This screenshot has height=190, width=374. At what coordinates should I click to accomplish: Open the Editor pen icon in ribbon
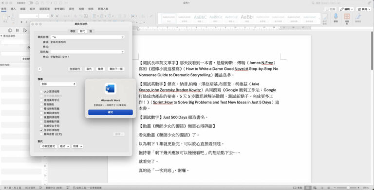coord(358,16)
